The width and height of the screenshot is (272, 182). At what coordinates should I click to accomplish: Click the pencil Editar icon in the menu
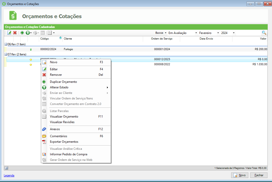44,69
